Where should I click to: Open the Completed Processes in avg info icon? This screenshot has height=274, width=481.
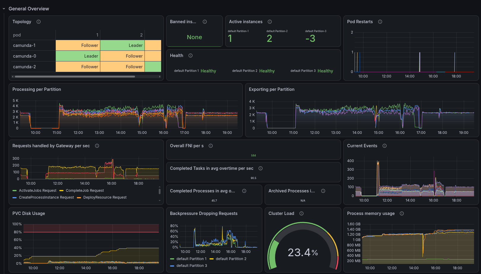(244, 191)
